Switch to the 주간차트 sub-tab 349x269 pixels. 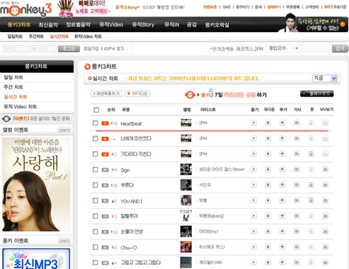coord(36,36)
